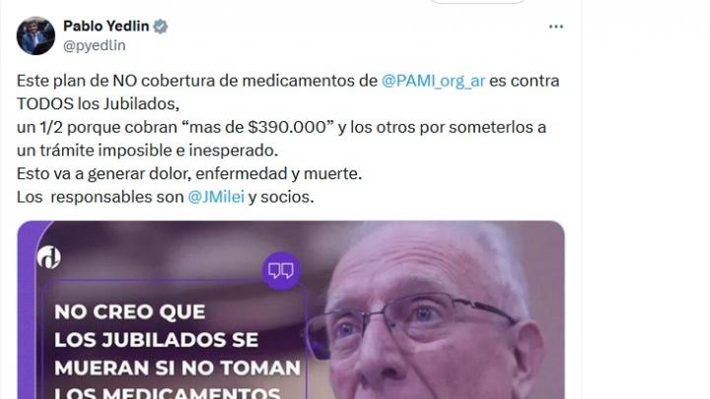Click the white 'd' logo on image
This screenshot has width=710, height=399.
[49, 257]
